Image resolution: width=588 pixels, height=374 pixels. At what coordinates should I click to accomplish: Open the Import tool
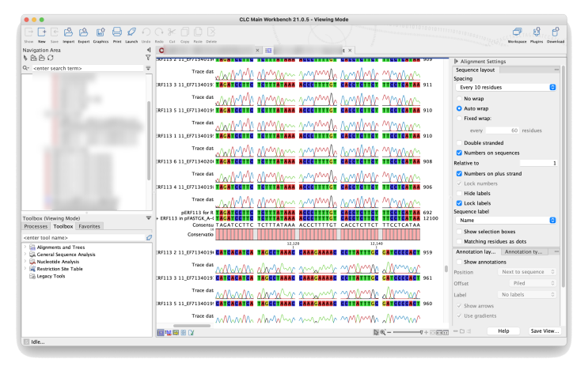(x=68, y=32)
